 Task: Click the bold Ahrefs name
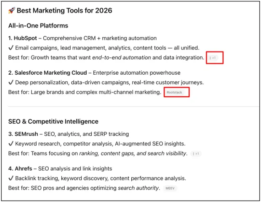tap(23, 169)
